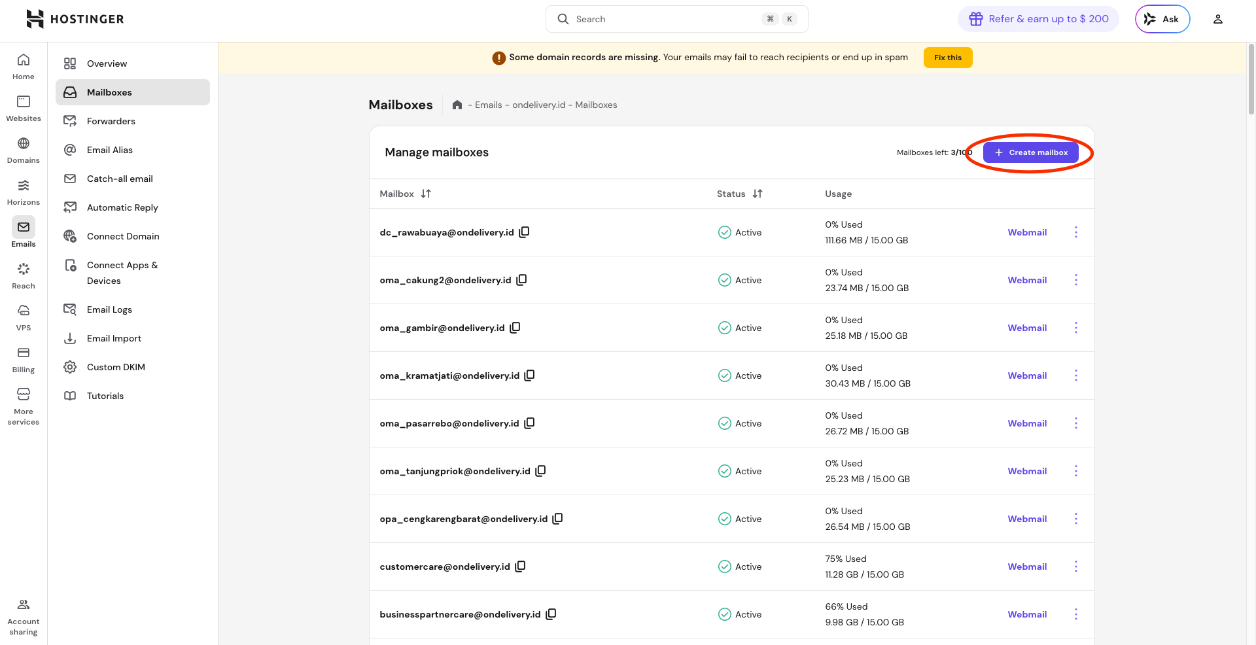Copy oma_gambir@ondelivery.id address
The image size is (1256, 645).
515,328
